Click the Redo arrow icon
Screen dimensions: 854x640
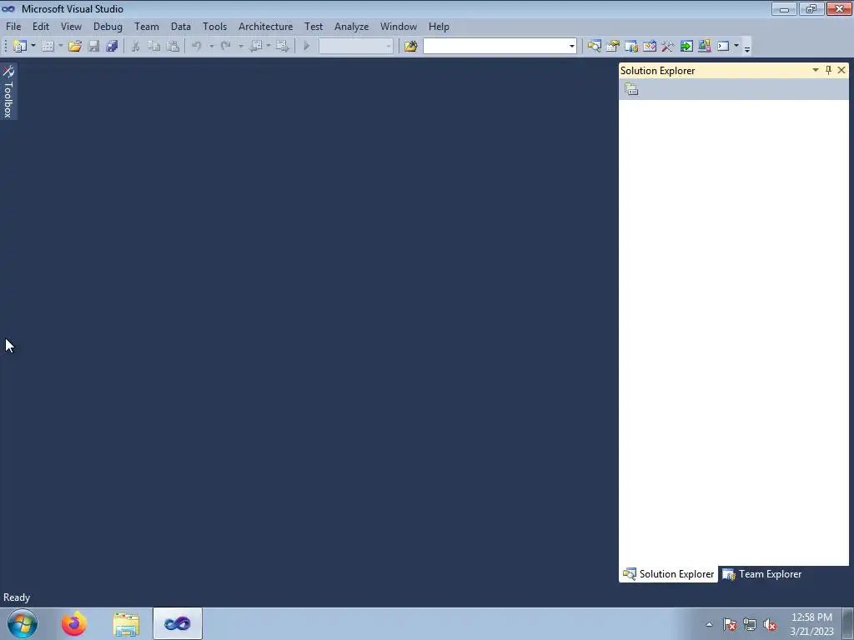[x=225, y=47]
